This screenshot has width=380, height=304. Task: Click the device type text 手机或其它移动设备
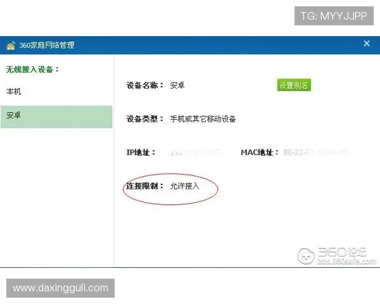[203, 119]
